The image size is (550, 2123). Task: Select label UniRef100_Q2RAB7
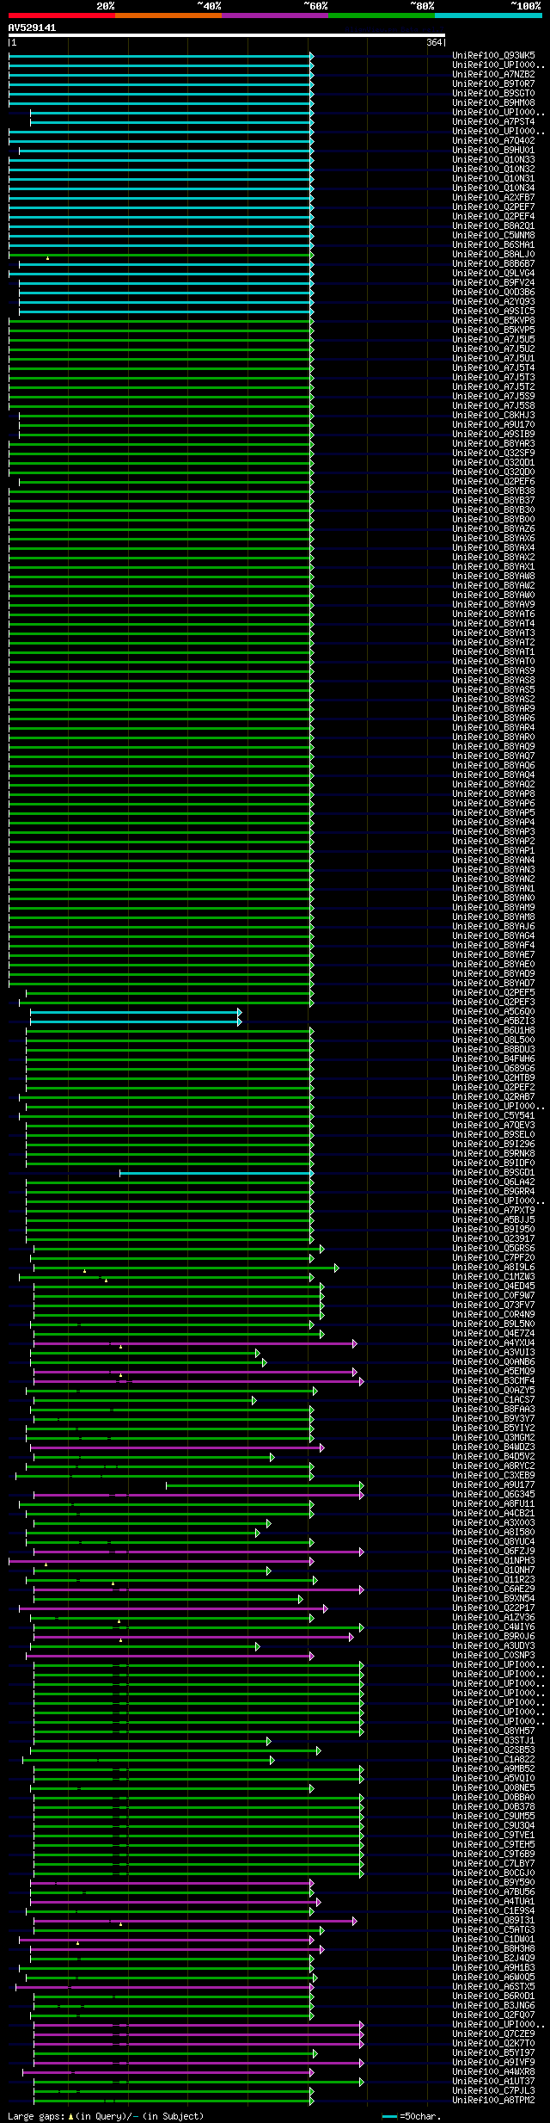[x=493, y=1096]
